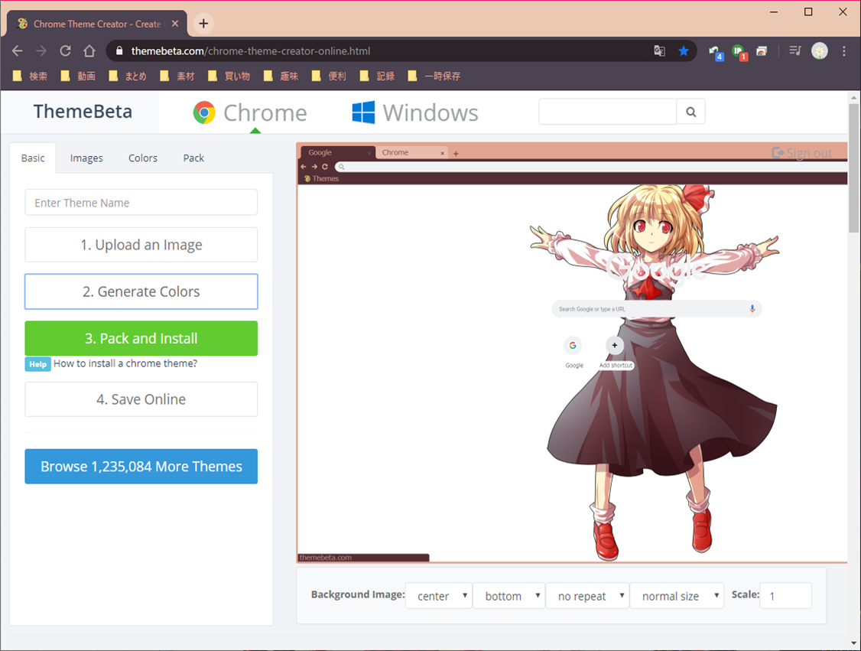861x651 pixels.
Task: Click 1. Upload an Image button
Action: [x=141, y=245]
